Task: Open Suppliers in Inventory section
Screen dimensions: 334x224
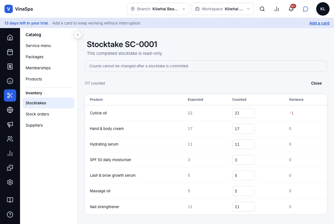Action: [x=48, y=125]
